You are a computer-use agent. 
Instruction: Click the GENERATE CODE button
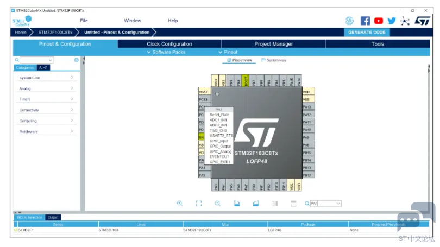tap(367, 32)
